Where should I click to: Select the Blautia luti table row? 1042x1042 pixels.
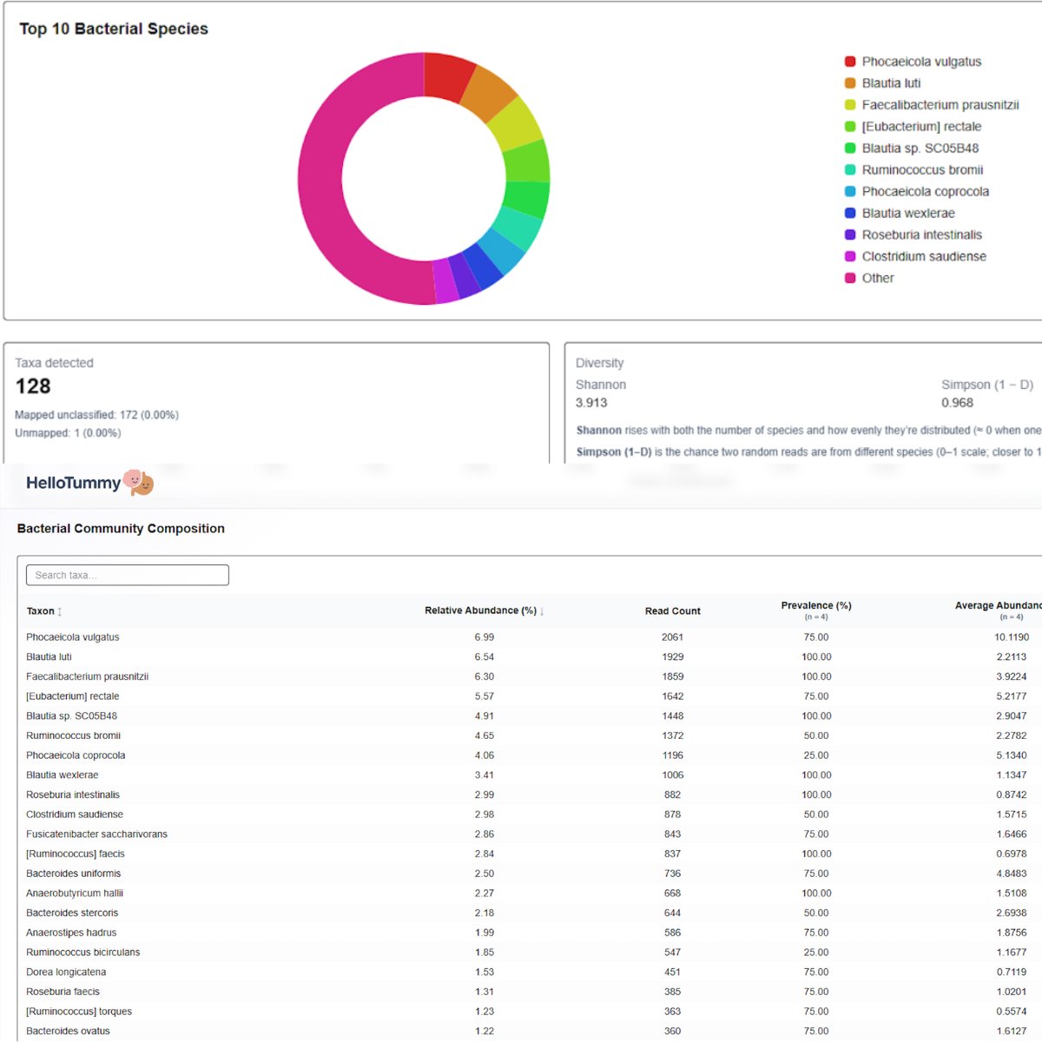(x=49, y=657)
